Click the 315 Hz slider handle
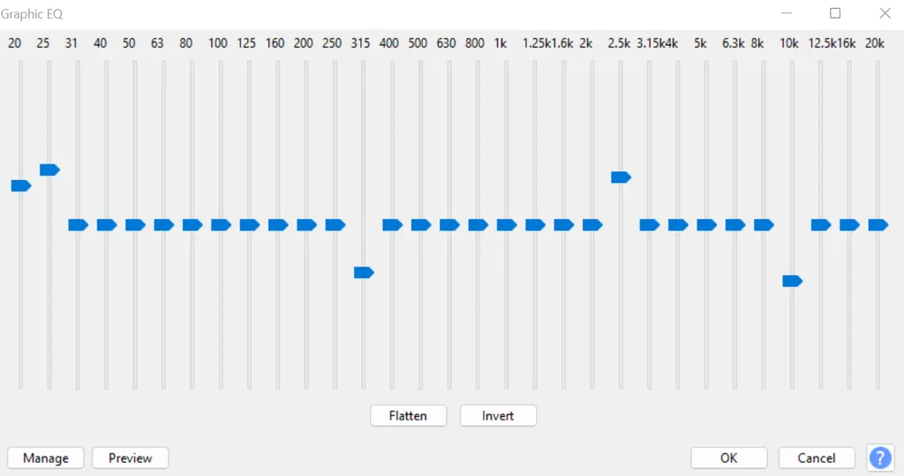904x476 pixels. (364, 272)
